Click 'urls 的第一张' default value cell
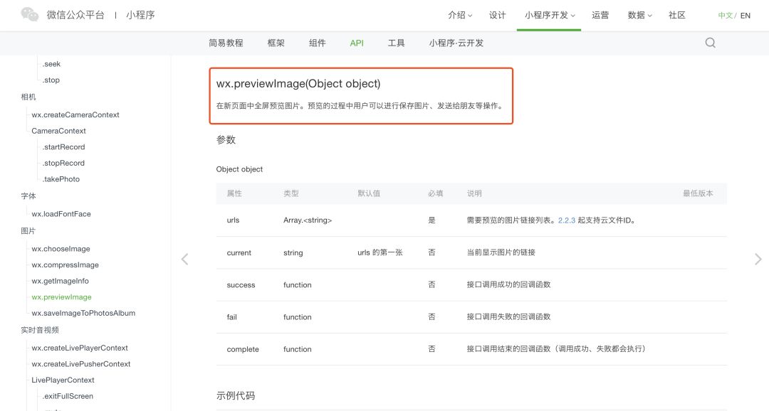The image size is (769, 411). coord(380,252)
